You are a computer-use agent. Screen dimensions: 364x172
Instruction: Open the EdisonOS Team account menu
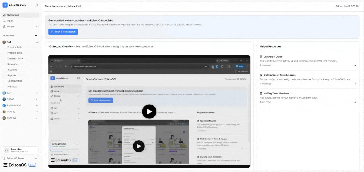click(20, 158)
